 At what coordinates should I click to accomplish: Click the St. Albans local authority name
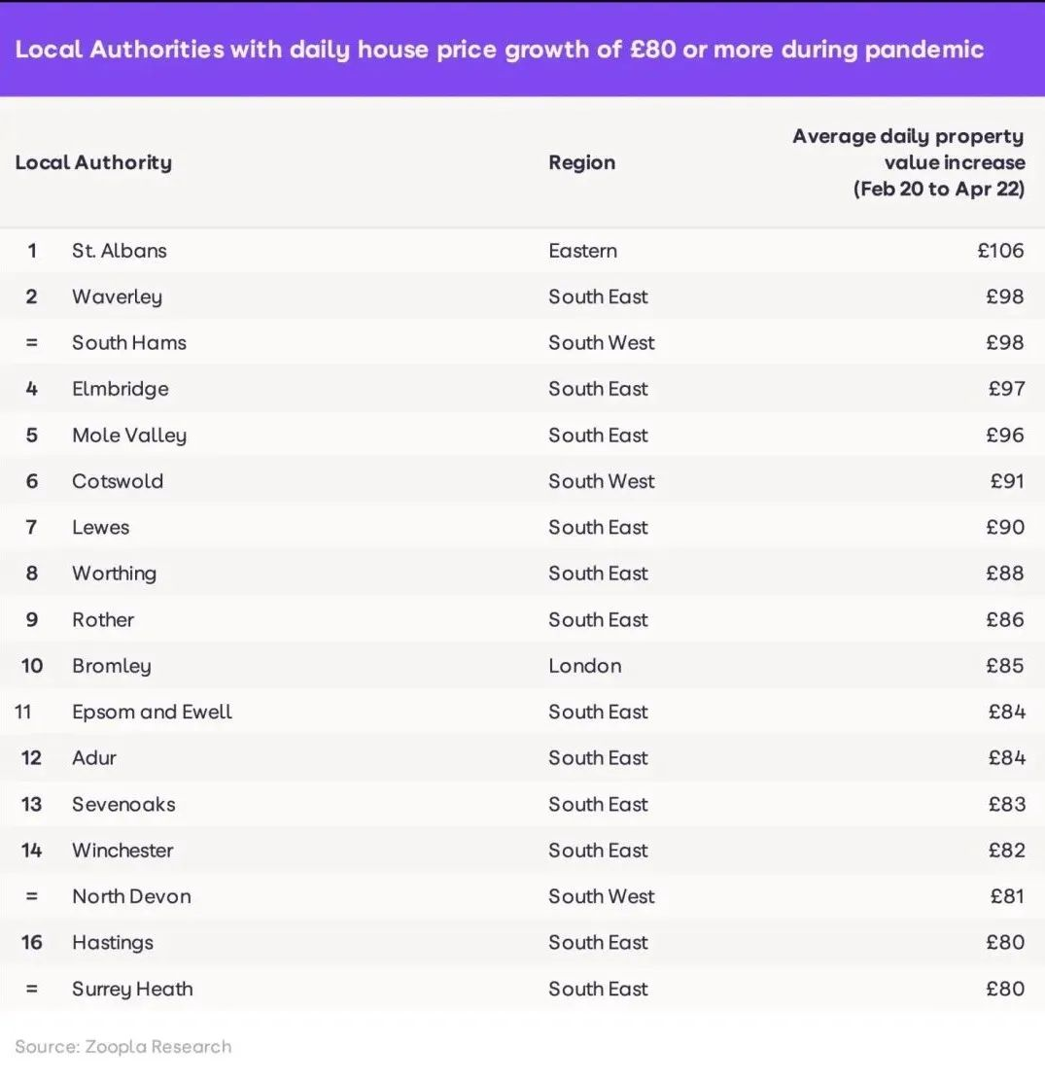(x=119, y=251)
